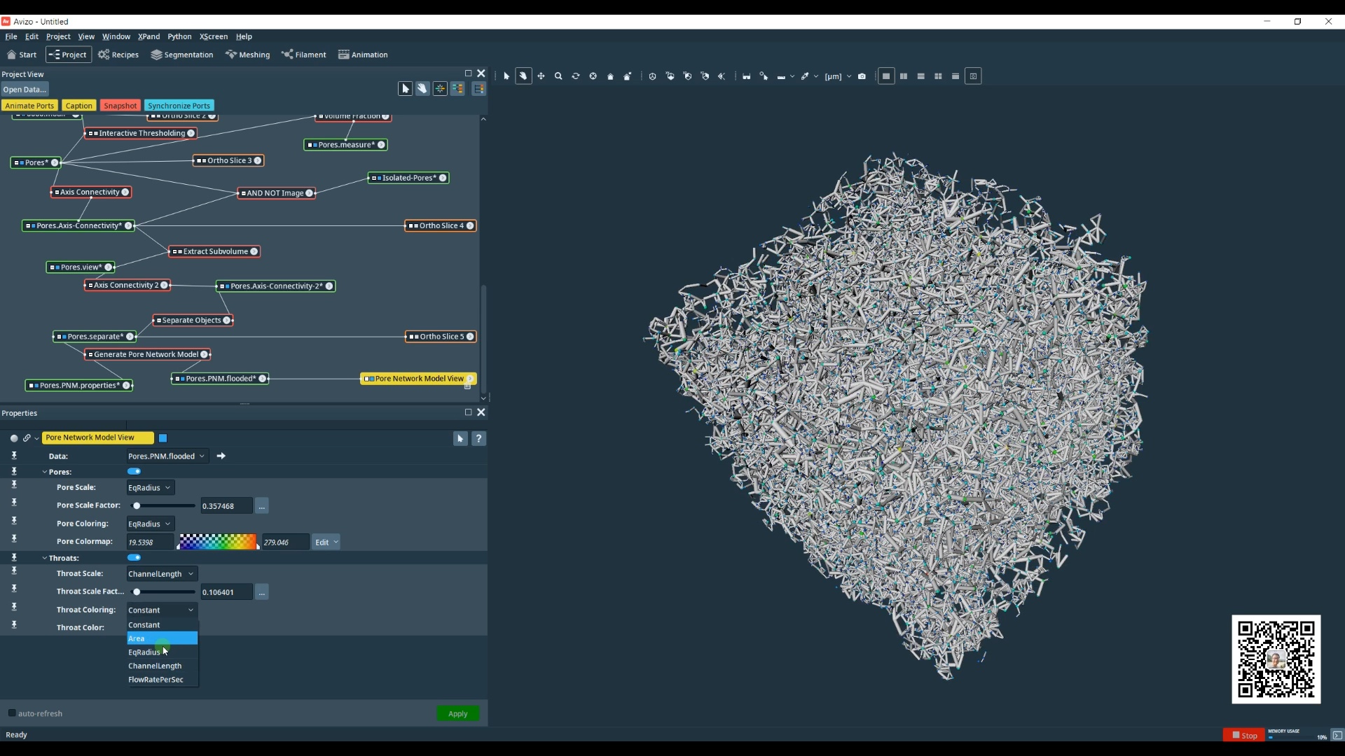Click the Seek target icon
This screenshot has width=1345, height=756.
click(x=593, y=76)
